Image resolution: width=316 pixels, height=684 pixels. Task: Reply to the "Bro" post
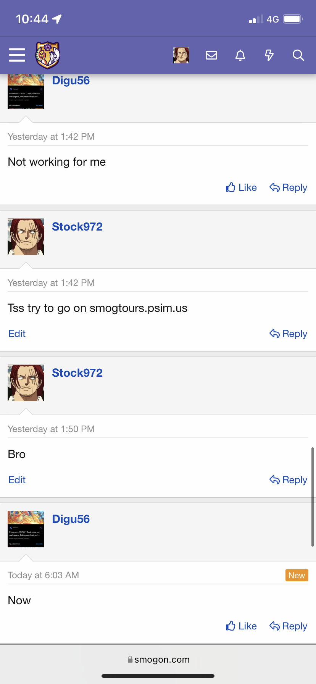pos(288,480)
